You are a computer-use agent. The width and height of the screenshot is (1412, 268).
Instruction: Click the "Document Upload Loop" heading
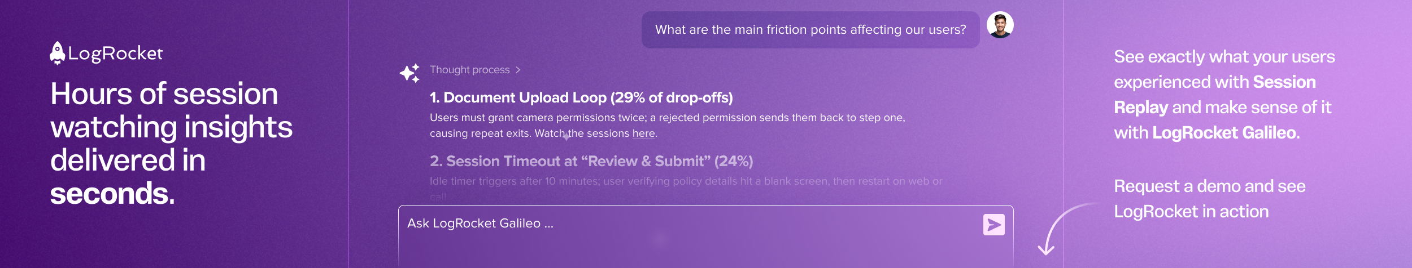581,98
